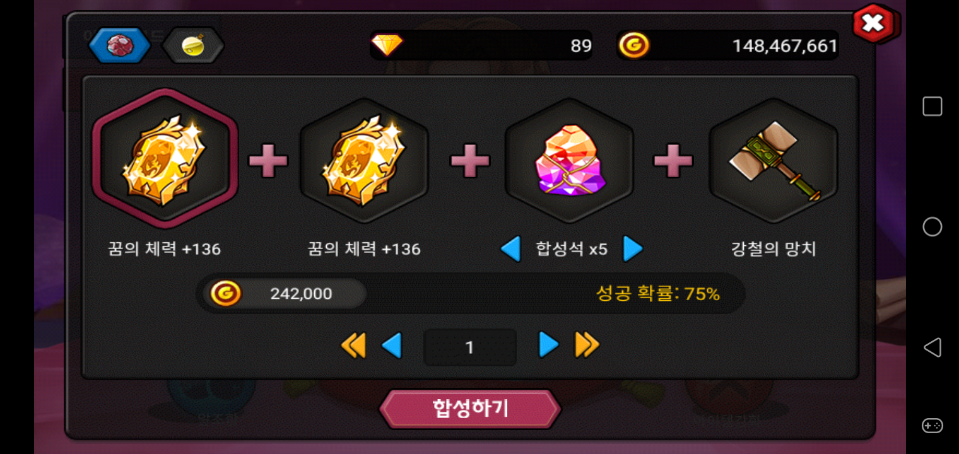Close the fusion window with red X
This screenshot has height=454, width=959.
click(874, 24)
